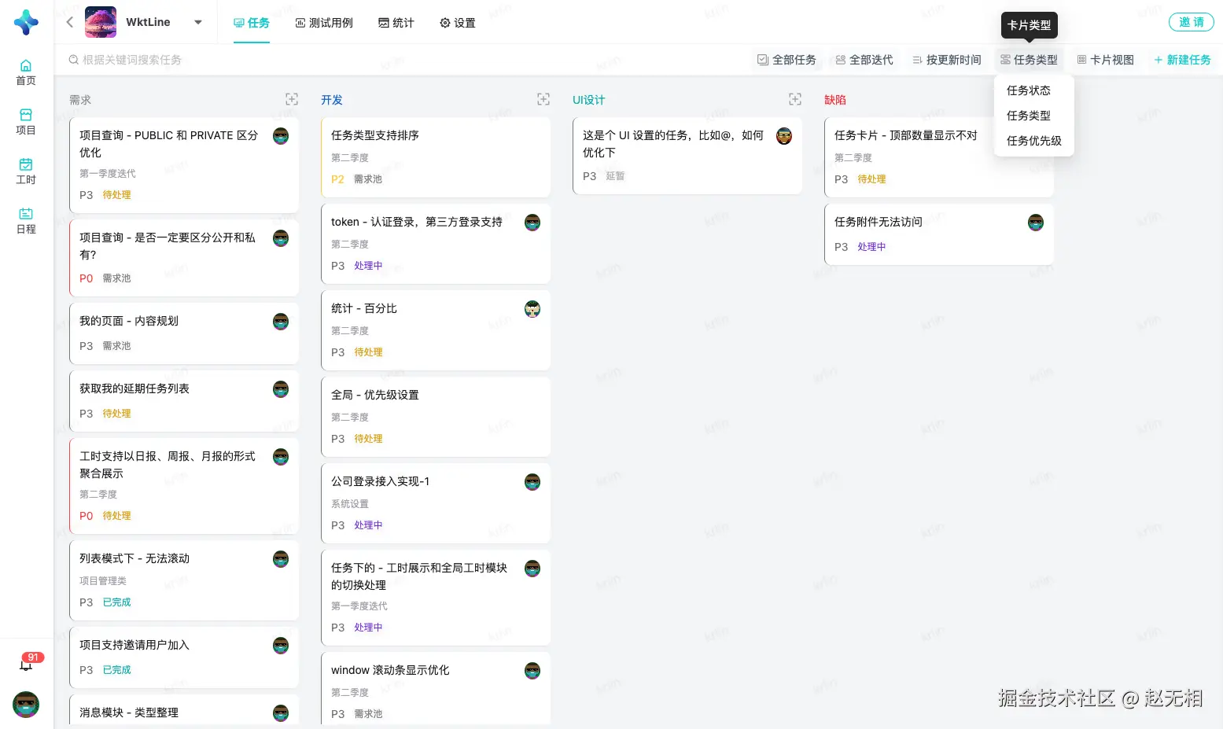Click the 缺陷 column header
Viewport: 1223px width, 729px height.
(x=835, y=100)
